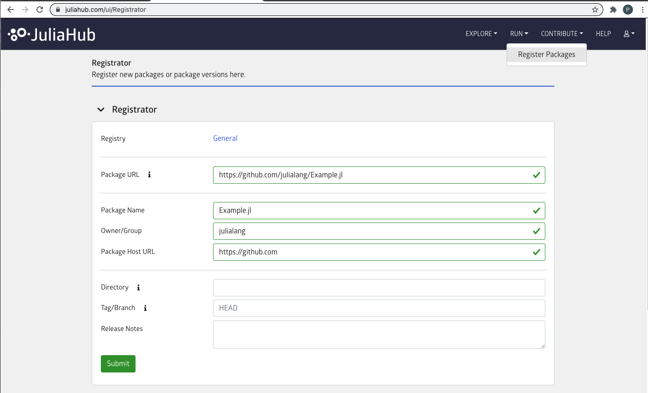
Task: Click the browser forward arrow
Action: click(25, 9)
